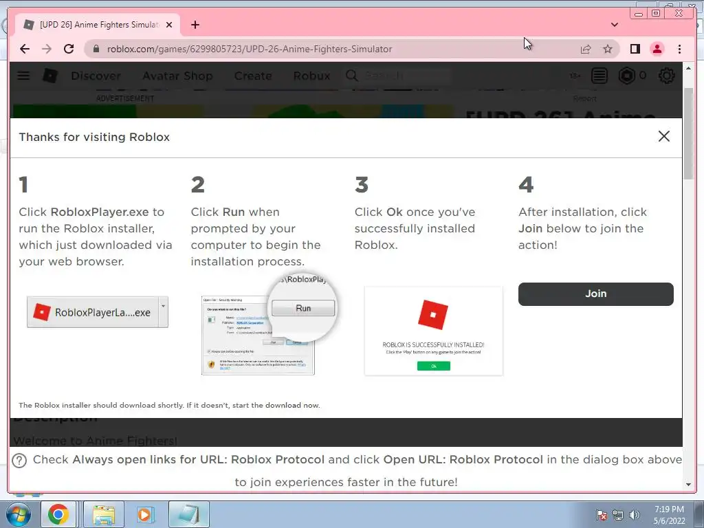The width and height of the screenshot is (704, 528).
Task: Click the scrollbar down arrow
Action: point(688,485)
